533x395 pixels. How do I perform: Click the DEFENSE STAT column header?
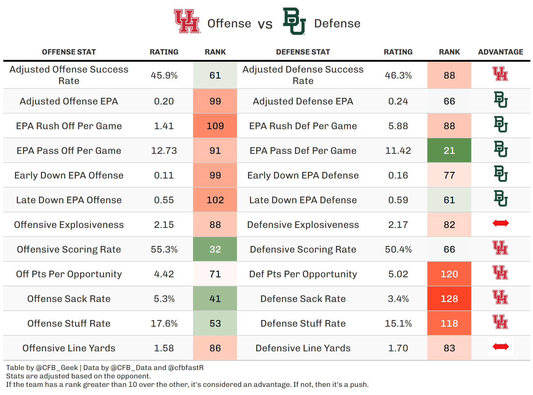[x=303, y=52]
